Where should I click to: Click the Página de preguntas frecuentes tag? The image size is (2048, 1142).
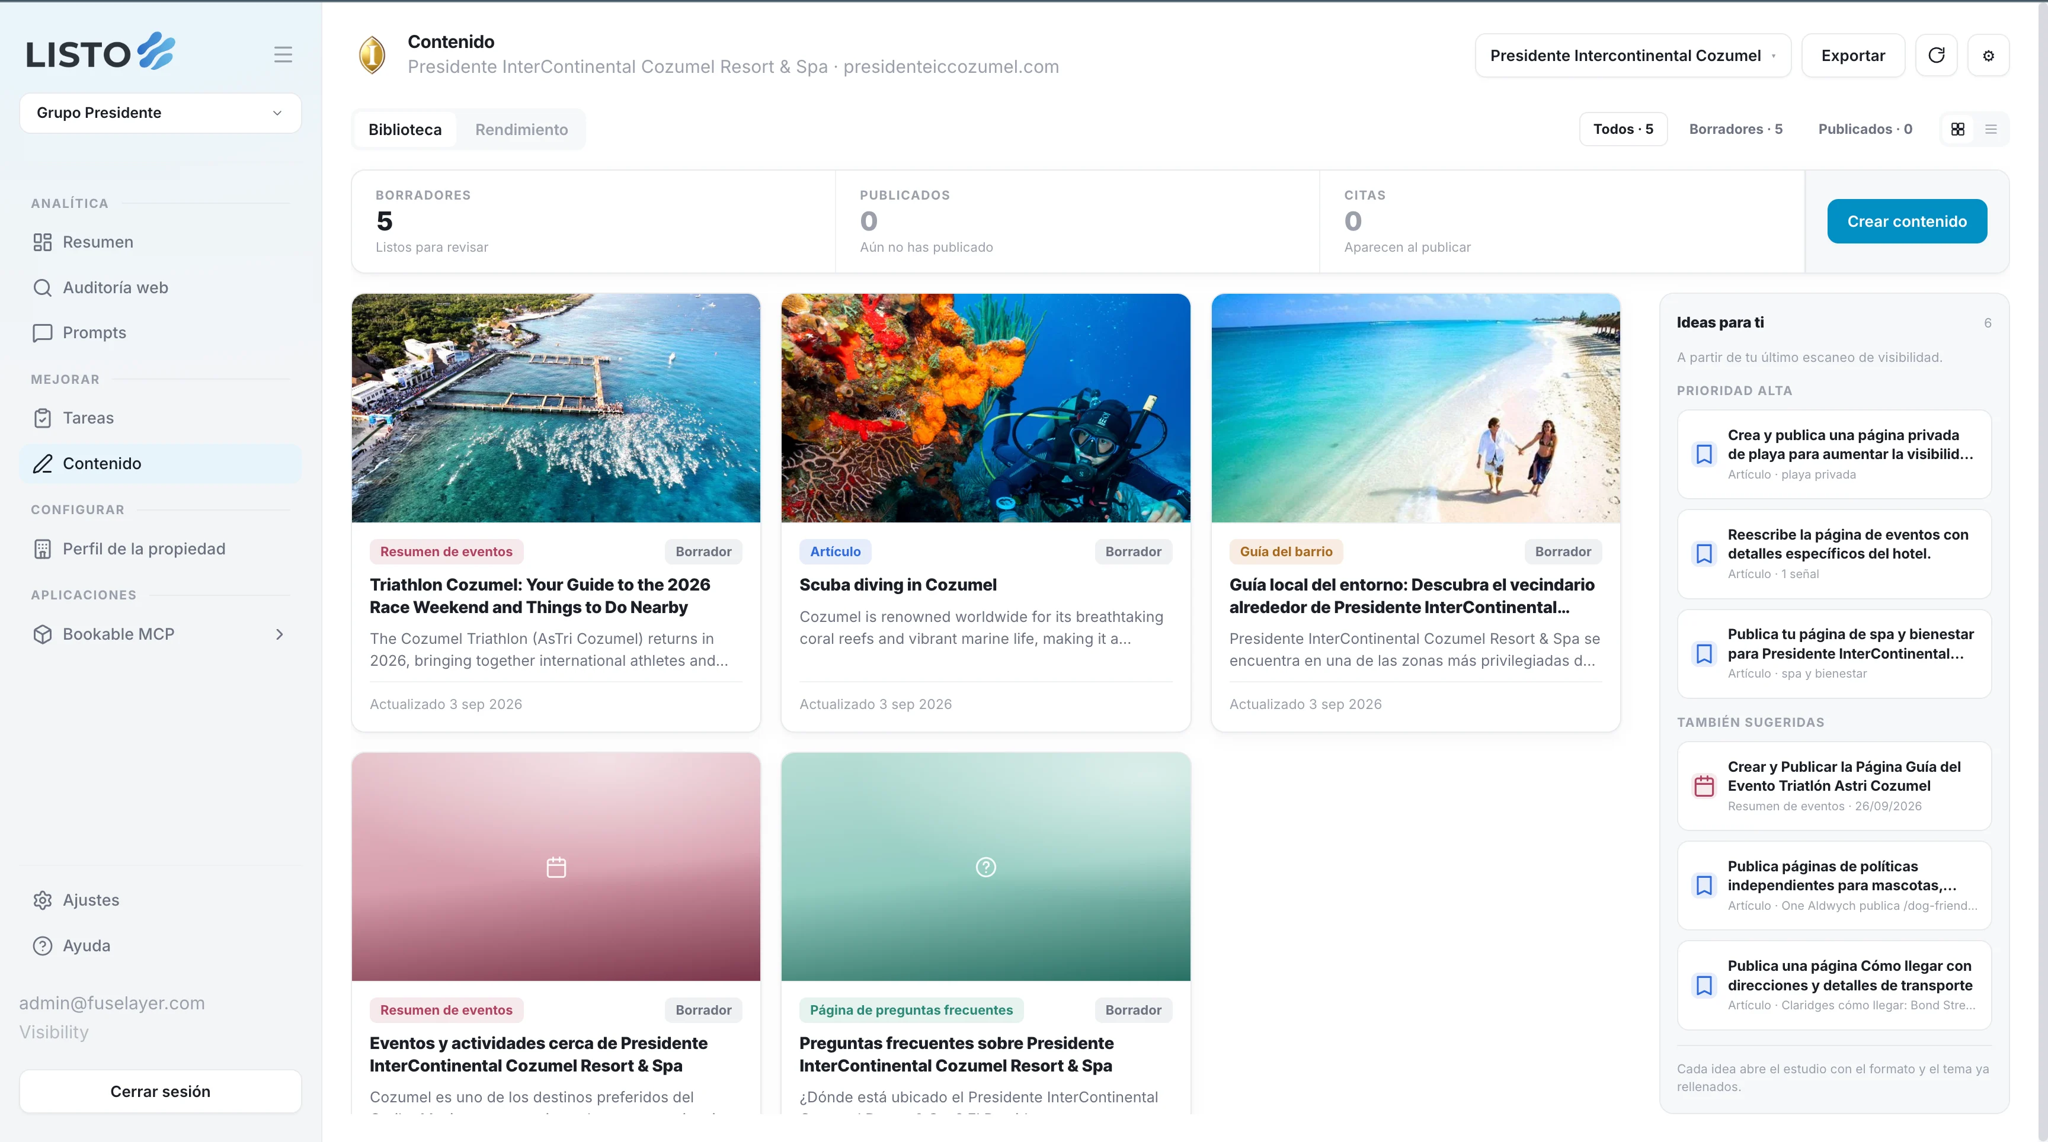(x=911, y=1010)
